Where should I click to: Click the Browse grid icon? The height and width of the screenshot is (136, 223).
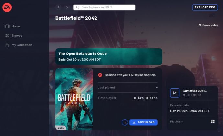pyautogui.click(x=7, y=36)
